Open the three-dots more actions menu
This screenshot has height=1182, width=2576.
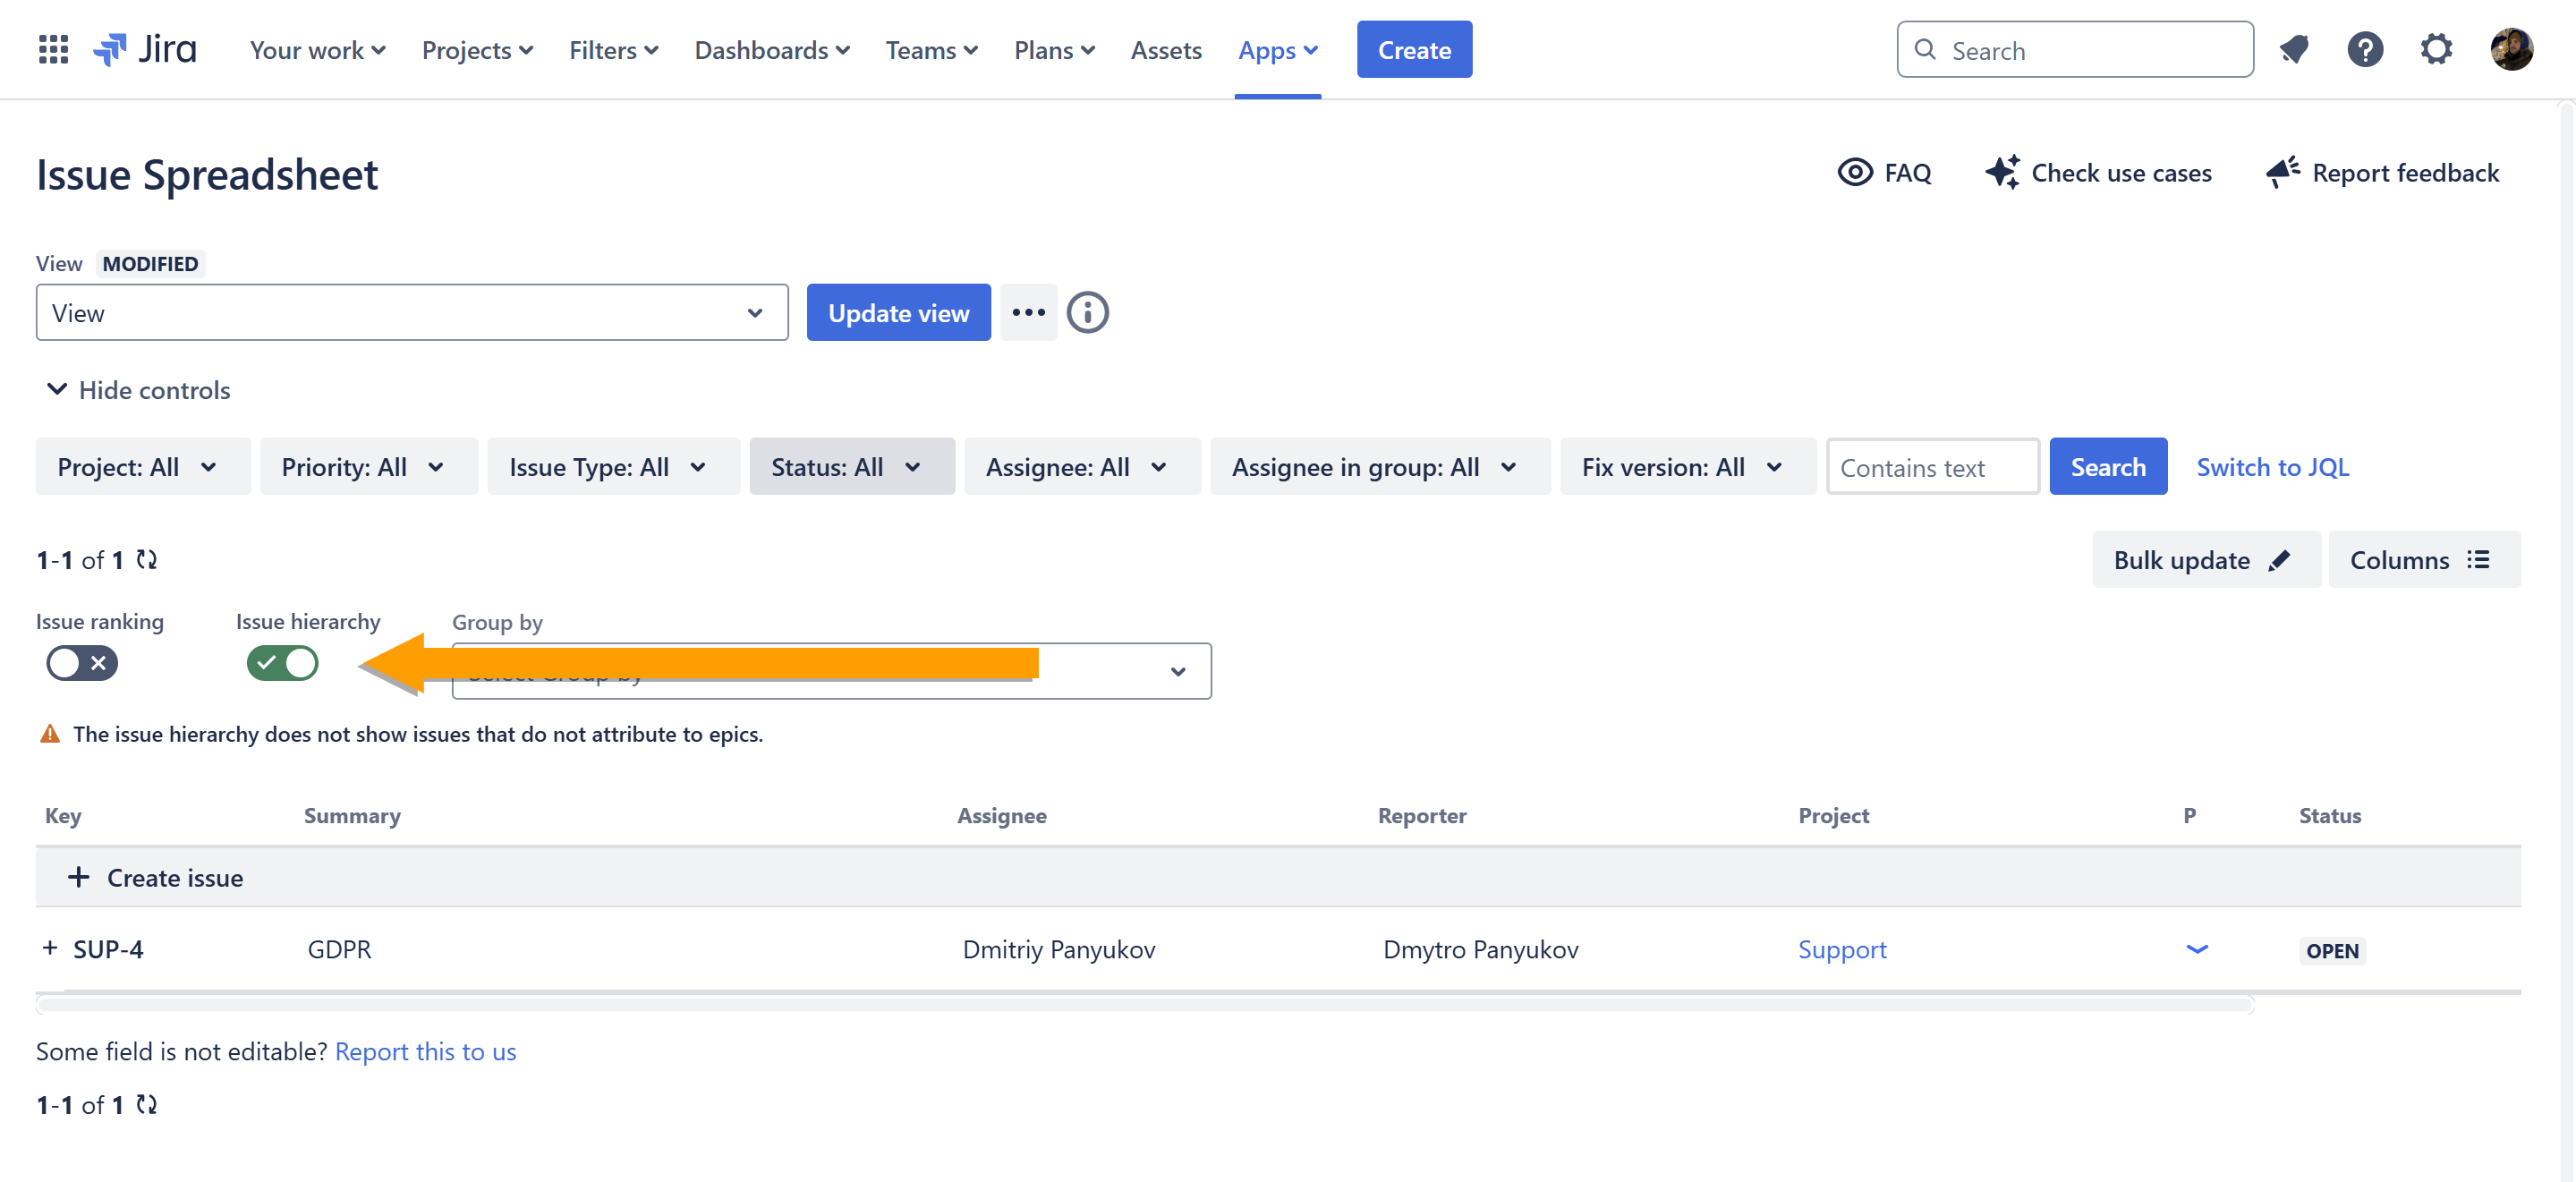[x=1027, y=313]
